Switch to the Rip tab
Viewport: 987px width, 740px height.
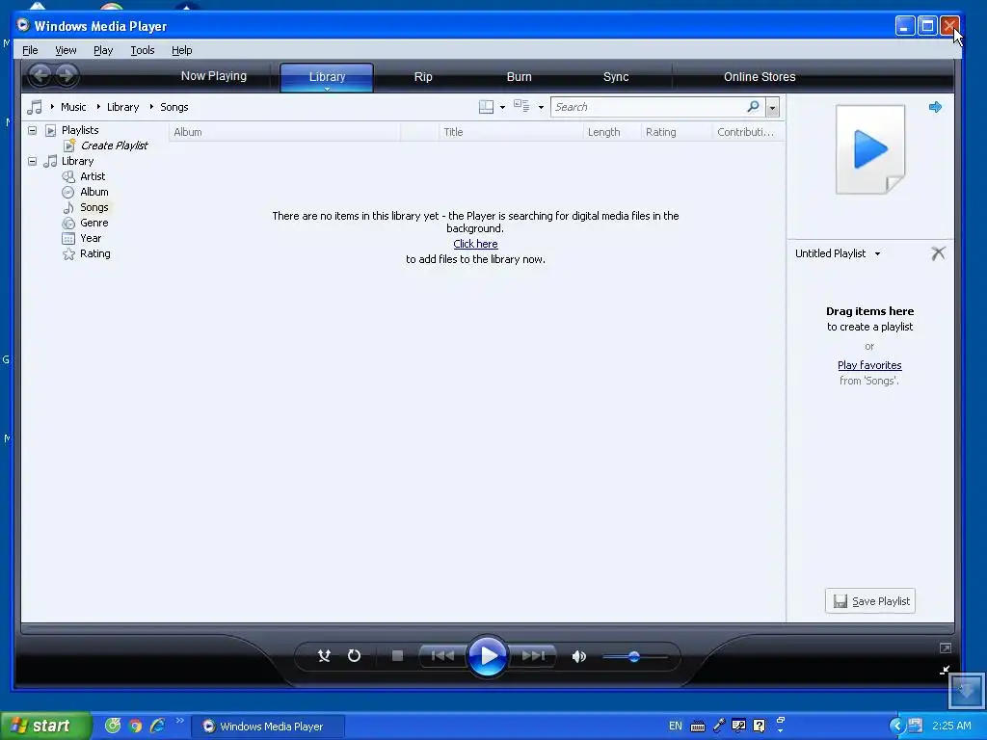coord(423,77)
